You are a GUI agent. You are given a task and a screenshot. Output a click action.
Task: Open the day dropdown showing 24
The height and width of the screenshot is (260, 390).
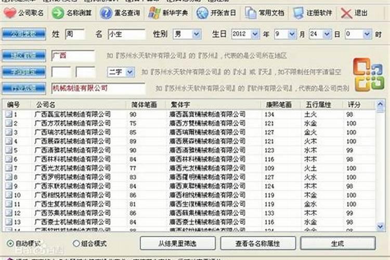(x=320, y=34)
